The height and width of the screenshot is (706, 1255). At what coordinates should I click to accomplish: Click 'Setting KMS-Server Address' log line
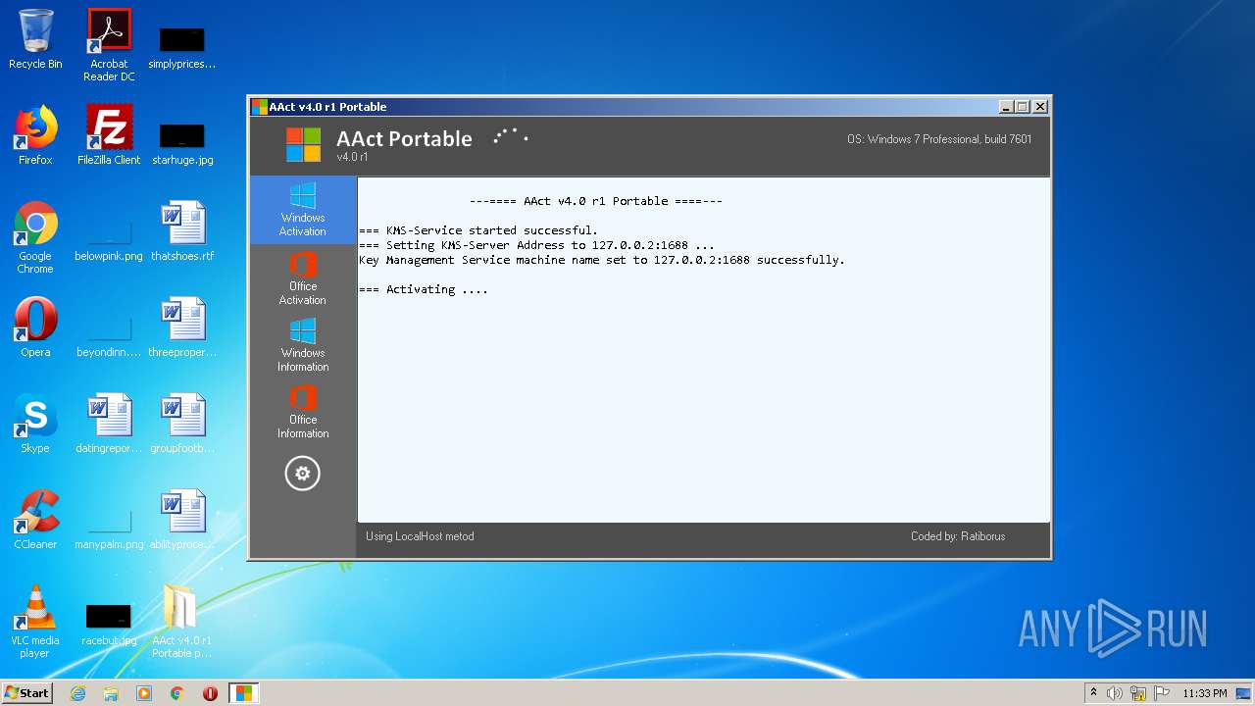[537, 245]
